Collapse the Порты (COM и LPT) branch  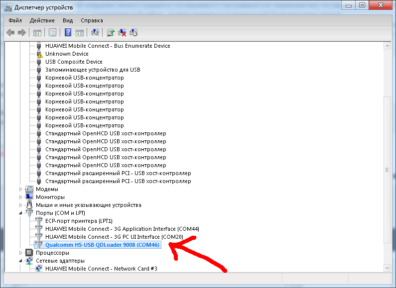pyautogui.click(x=21, y=213)
